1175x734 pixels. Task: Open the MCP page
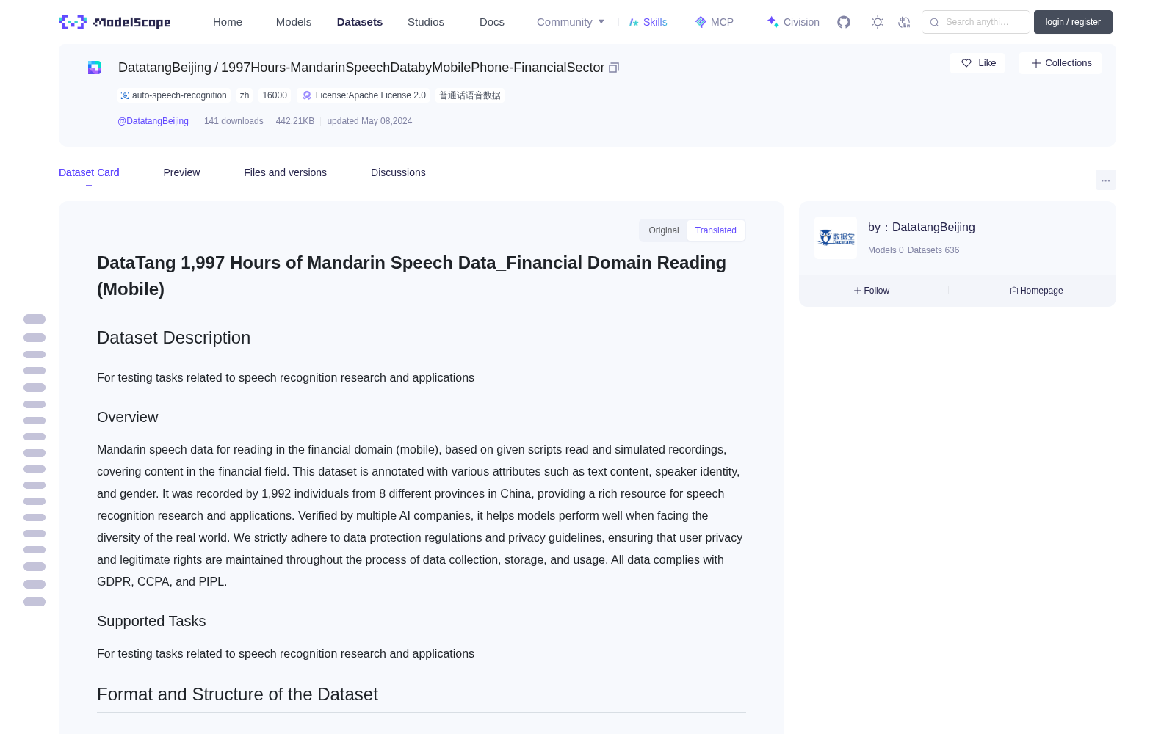point(715,22)
